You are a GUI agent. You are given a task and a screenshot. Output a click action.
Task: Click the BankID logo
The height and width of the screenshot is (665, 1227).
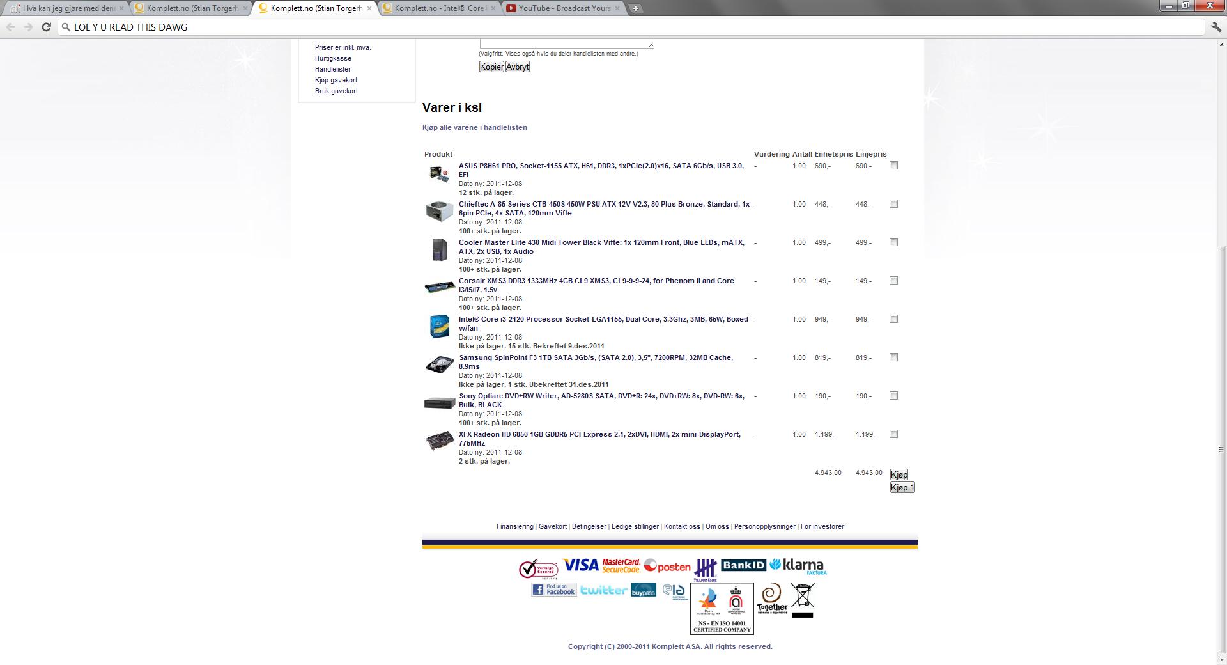(x=743, y=565)
